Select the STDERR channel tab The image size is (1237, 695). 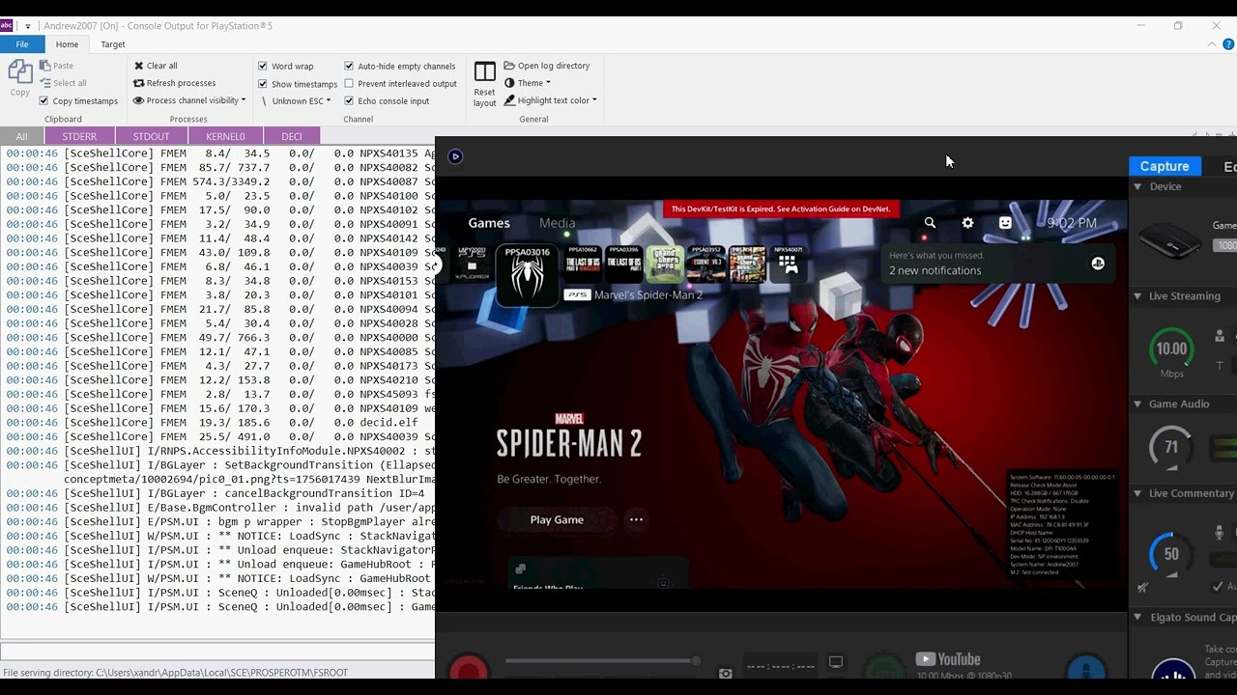[79, 136]
